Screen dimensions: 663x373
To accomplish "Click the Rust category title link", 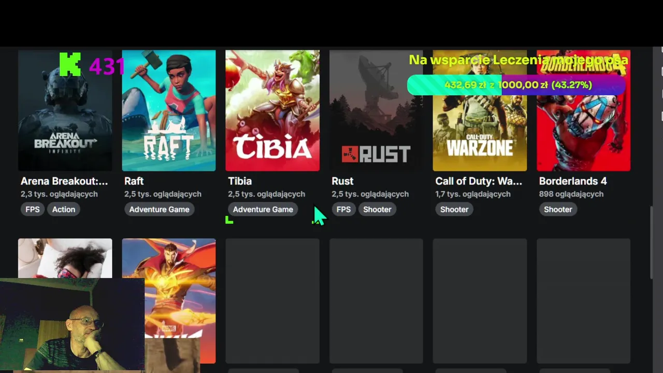I will 342,181.
